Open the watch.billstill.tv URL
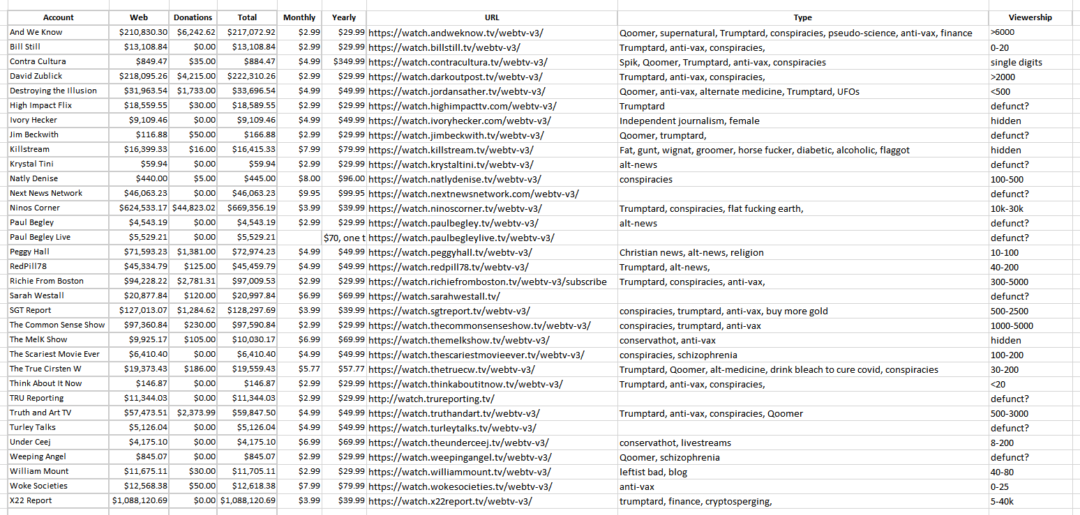Screen dimensions: 1080x515 (444, 47)
